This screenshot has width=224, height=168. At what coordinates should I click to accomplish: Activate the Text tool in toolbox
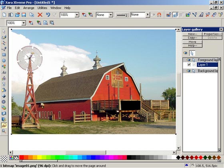point(4,72)
